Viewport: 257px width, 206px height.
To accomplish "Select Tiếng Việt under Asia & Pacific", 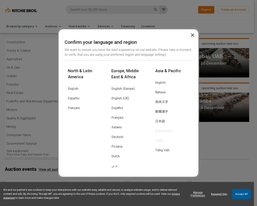I will coord(162,150).
